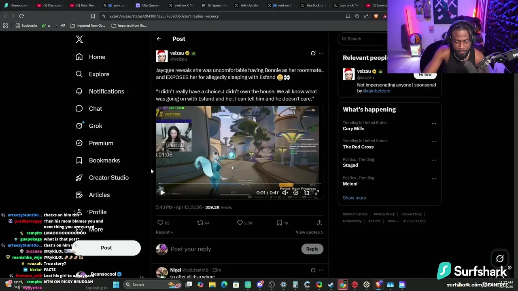
Task: Open more options on veizau's post
Action: (321, 53)
